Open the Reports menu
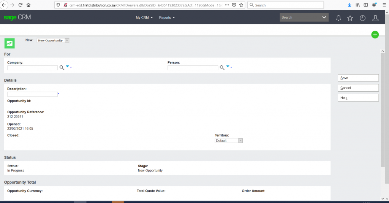Viewport: 389px width, 203px height. click(x=167, y=18)
